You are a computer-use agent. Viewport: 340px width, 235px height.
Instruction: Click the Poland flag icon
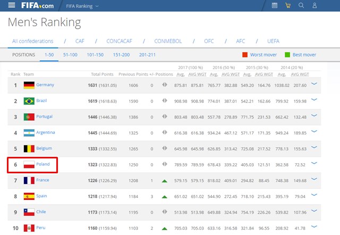[x=29, y=164]
